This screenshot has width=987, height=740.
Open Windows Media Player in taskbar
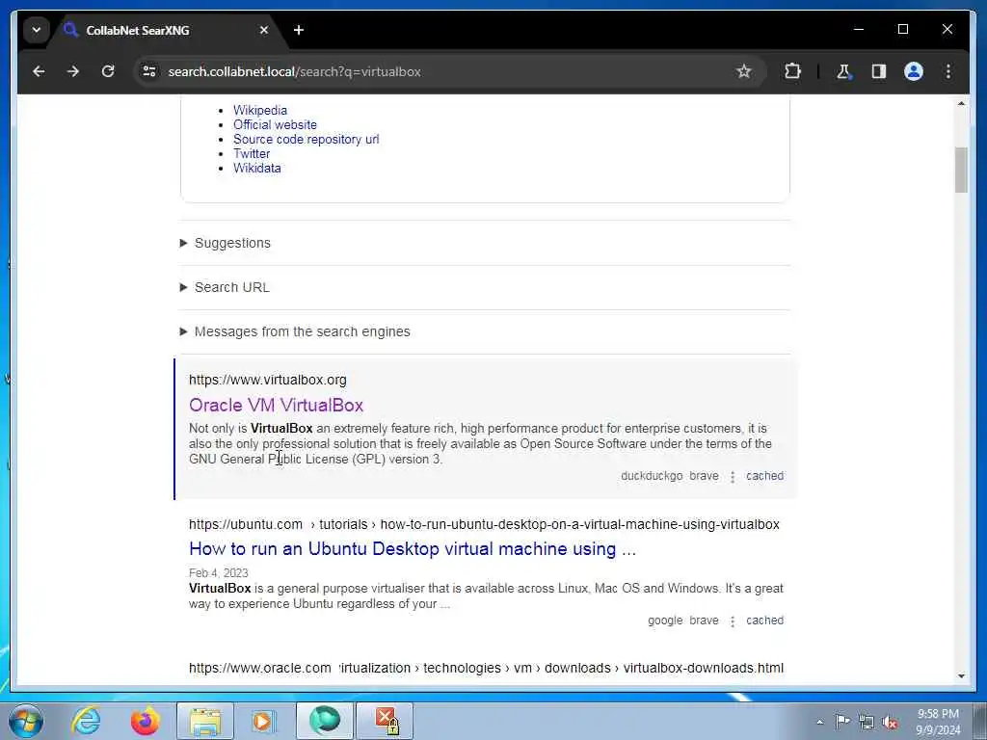tap(263, 721)
